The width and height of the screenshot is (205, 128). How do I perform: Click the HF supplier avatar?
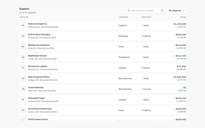[23, 100]
